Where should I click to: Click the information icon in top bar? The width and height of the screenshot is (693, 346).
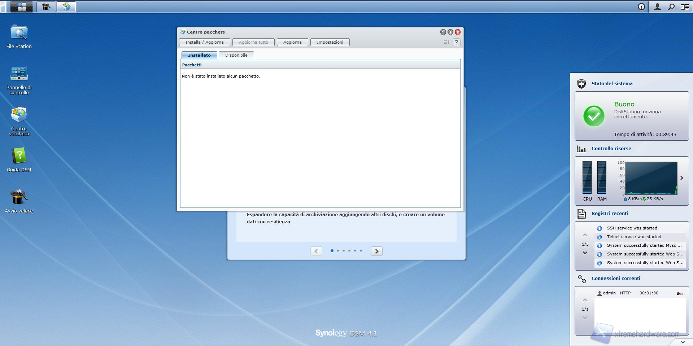coord(641,7)
